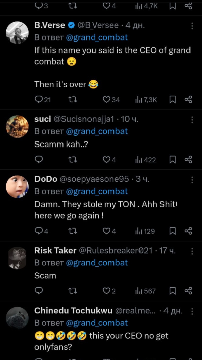Like Risk Taker's "Scam" comment
This screenshot has width=202, height=360.
pyautogui.click(x=107, y=291)
